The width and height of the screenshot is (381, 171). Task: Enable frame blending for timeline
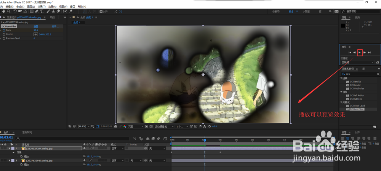tap(153, 139)
